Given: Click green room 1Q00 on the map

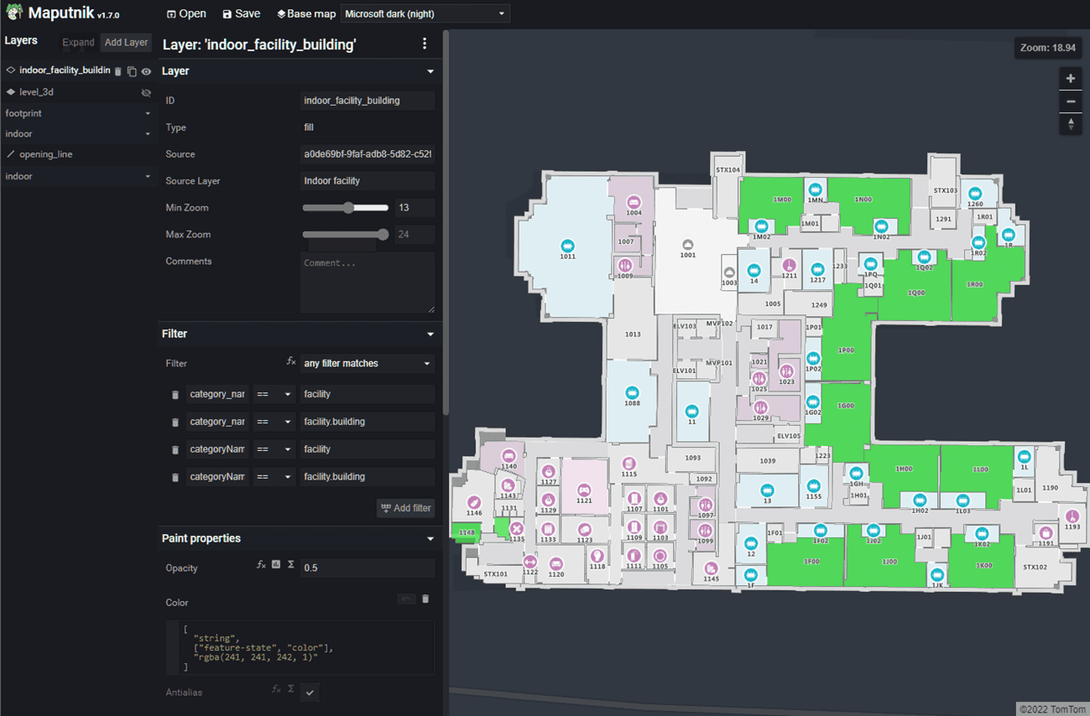Looking at the screenshot, I should click(916, 289).
